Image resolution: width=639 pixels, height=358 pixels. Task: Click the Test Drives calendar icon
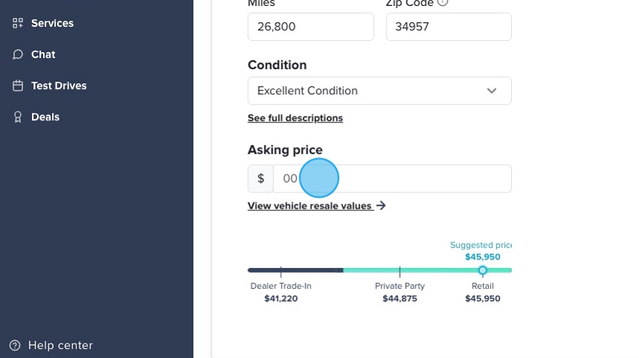18,85
